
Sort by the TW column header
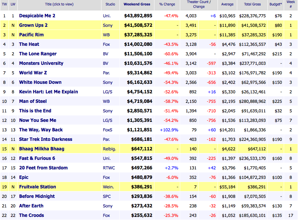click(x=4, y=4)
